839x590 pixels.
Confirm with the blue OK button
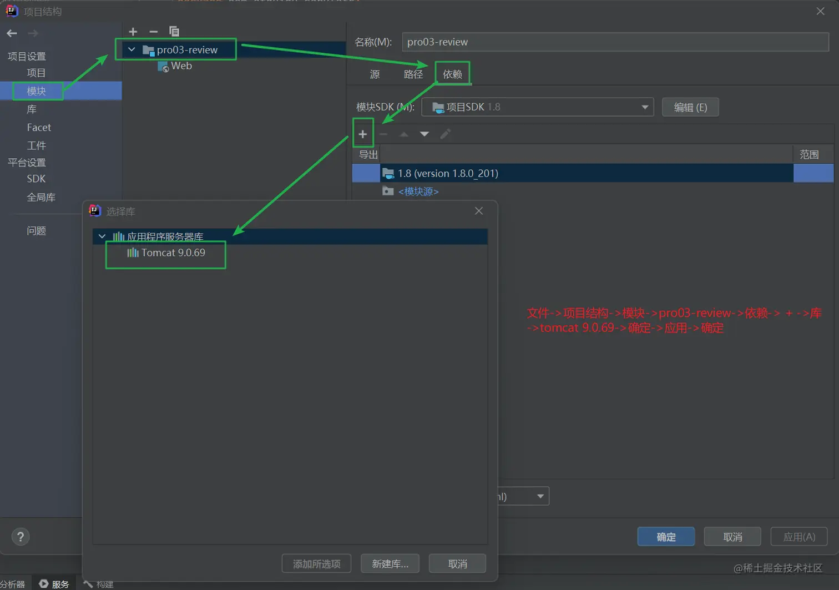[x=666, y=537]
